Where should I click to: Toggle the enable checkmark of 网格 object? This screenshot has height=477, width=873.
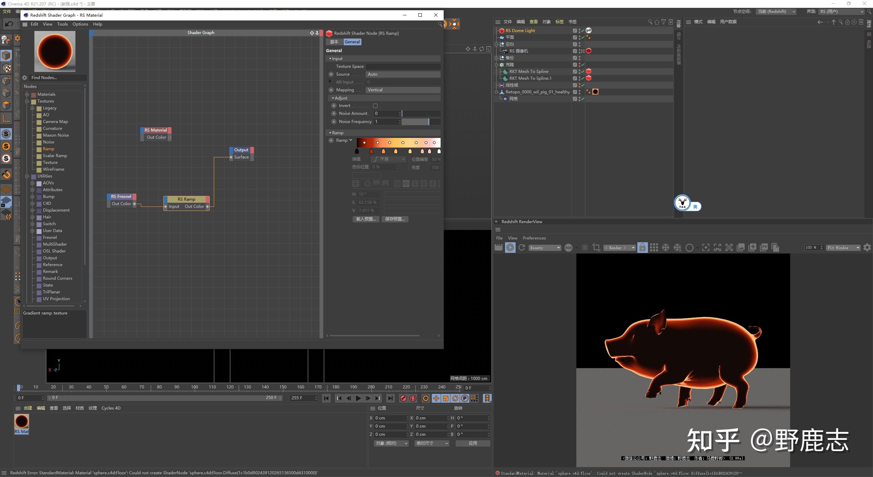pos(583,99)
